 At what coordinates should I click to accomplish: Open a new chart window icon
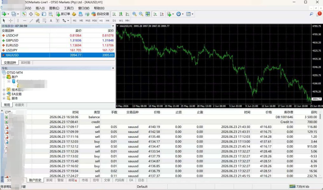[x=4, y=14]
